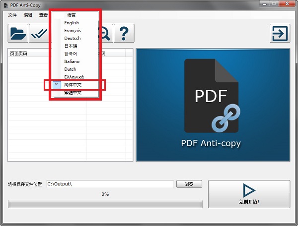Click the 语言 menu header
298x226 pixels.
(71, 15)
